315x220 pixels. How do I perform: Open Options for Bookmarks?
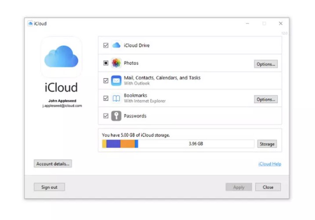(266, 99)
